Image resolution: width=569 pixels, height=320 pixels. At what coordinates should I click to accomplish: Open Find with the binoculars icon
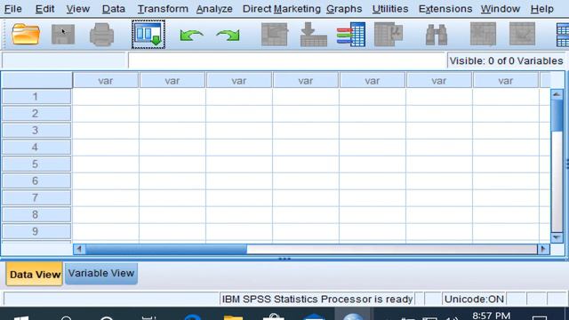click(437, 35)
